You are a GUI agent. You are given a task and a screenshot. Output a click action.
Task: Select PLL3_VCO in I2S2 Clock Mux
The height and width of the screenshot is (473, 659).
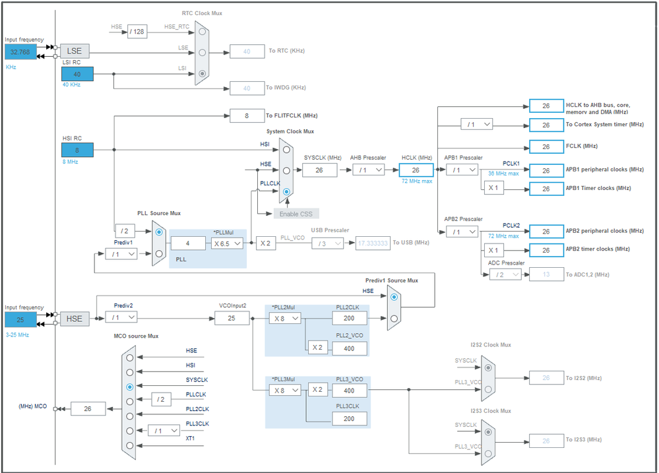[488, 389]
